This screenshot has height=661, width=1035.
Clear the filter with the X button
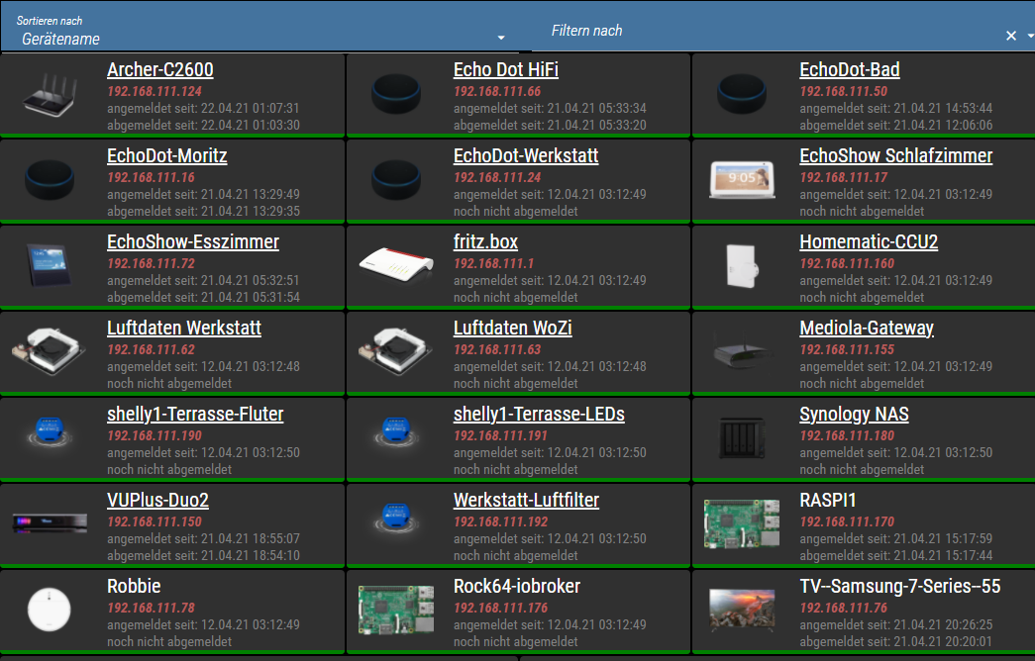click(x=1010, y=36)
